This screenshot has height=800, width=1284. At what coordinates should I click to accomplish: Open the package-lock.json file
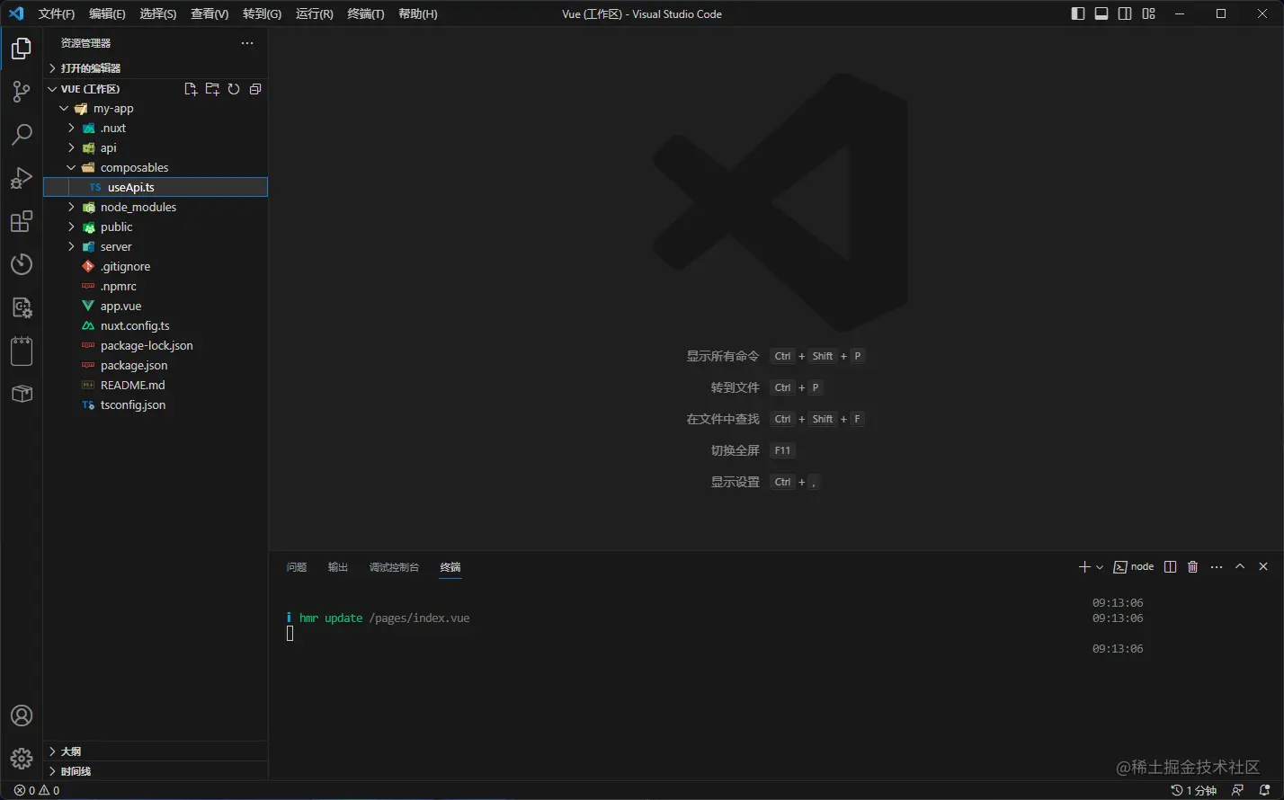click(x=156, y=346)
